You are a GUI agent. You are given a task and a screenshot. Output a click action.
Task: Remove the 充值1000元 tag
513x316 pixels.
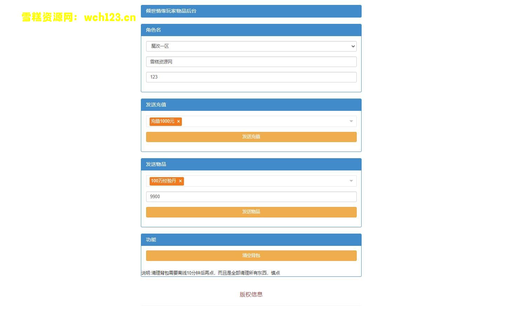[178, 121]
